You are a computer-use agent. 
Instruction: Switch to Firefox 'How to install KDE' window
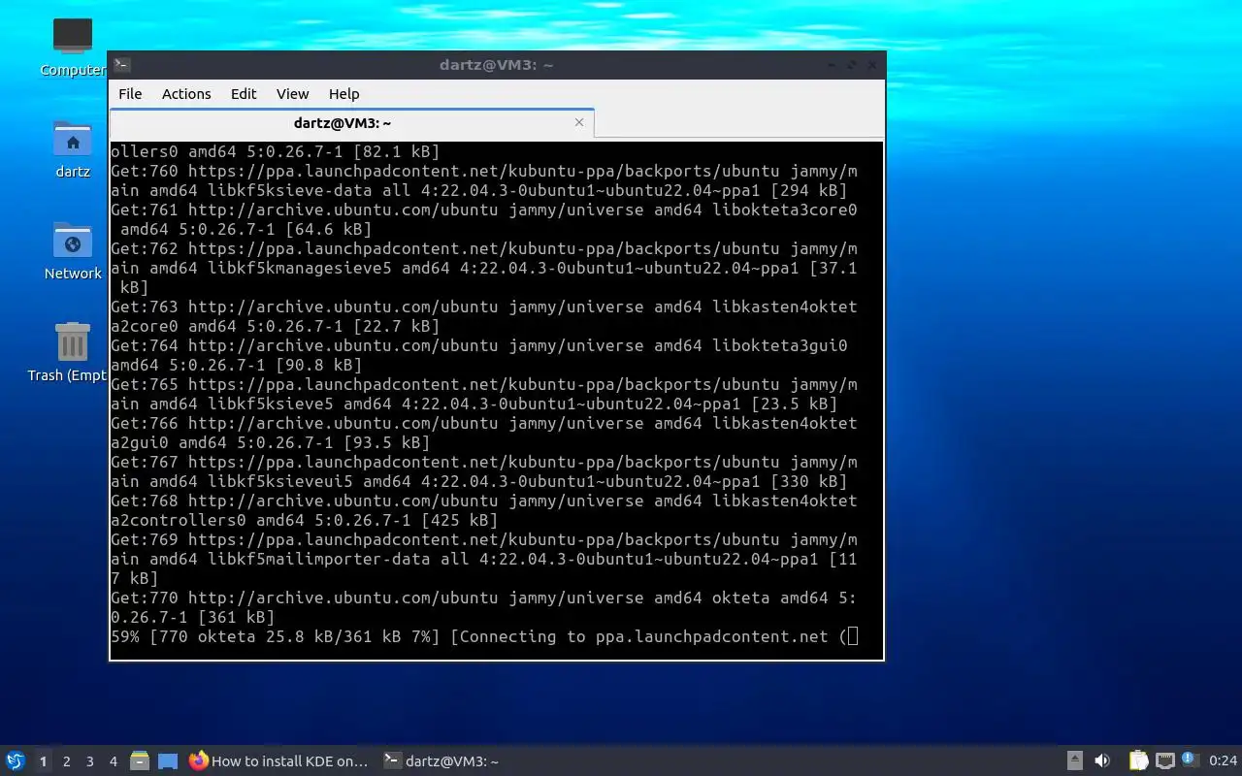[279, 761]
